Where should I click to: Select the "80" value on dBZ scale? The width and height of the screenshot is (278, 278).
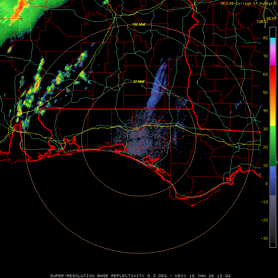click(265, 38)
